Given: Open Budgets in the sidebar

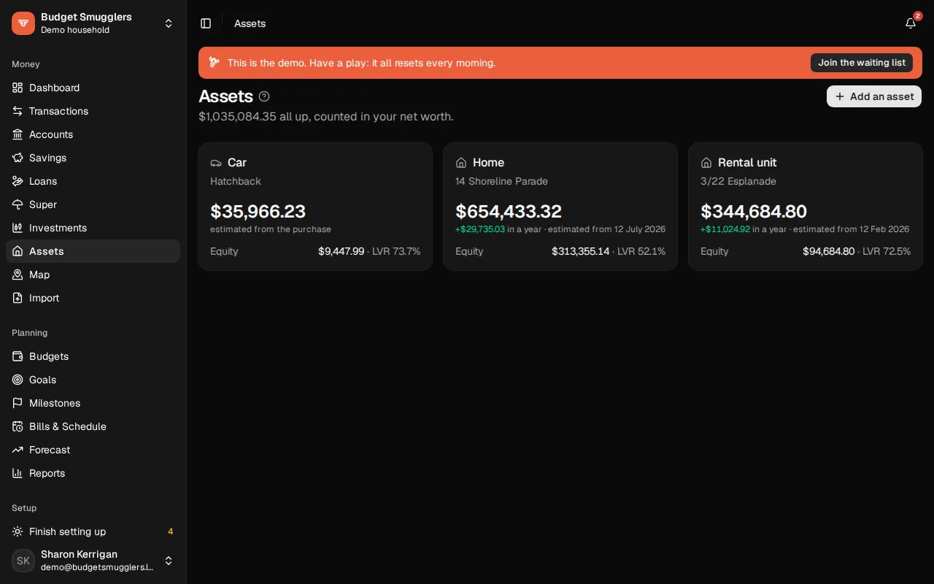Looking at the screenshot, I should tap(93, 356).
